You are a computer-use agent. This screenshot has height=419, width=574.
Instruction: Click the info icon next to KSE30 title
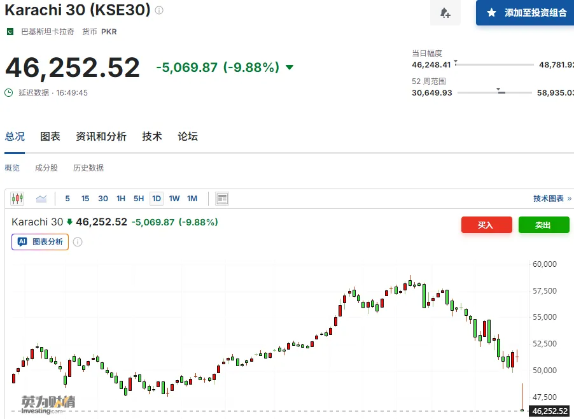159,10
